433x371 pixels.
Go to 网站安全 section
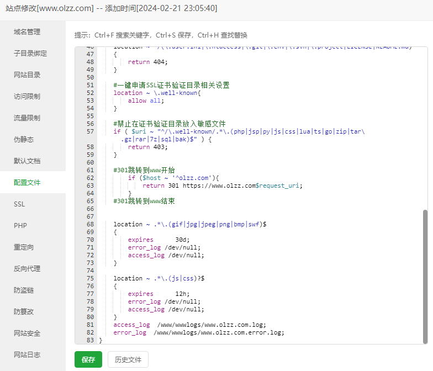tap(27, 333)
